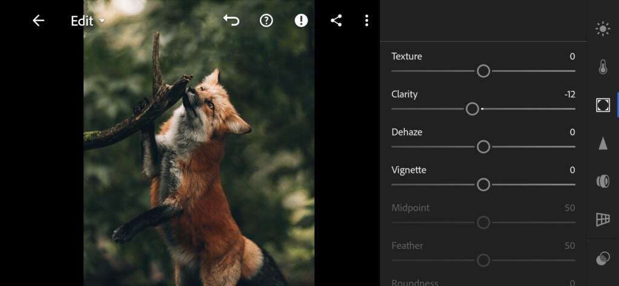The image size is (619, 286).
Task: Click the Clarity slider handle
Action: (472, 109)
